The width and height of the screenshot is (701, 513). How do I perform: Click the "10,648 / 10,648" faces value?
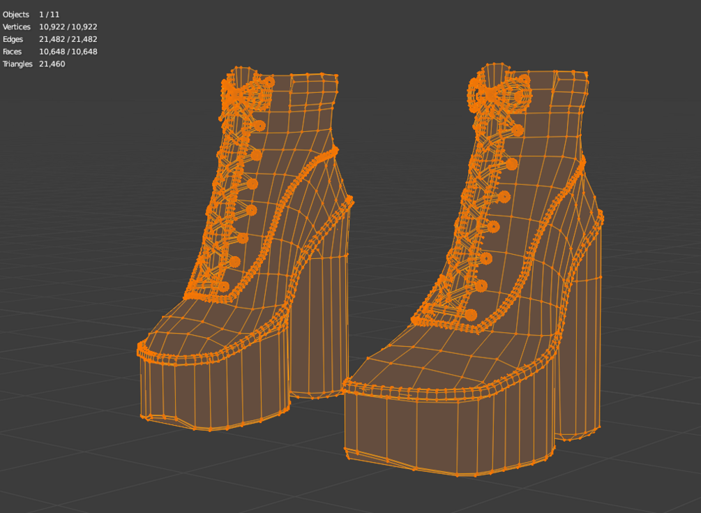coord(68,52)
